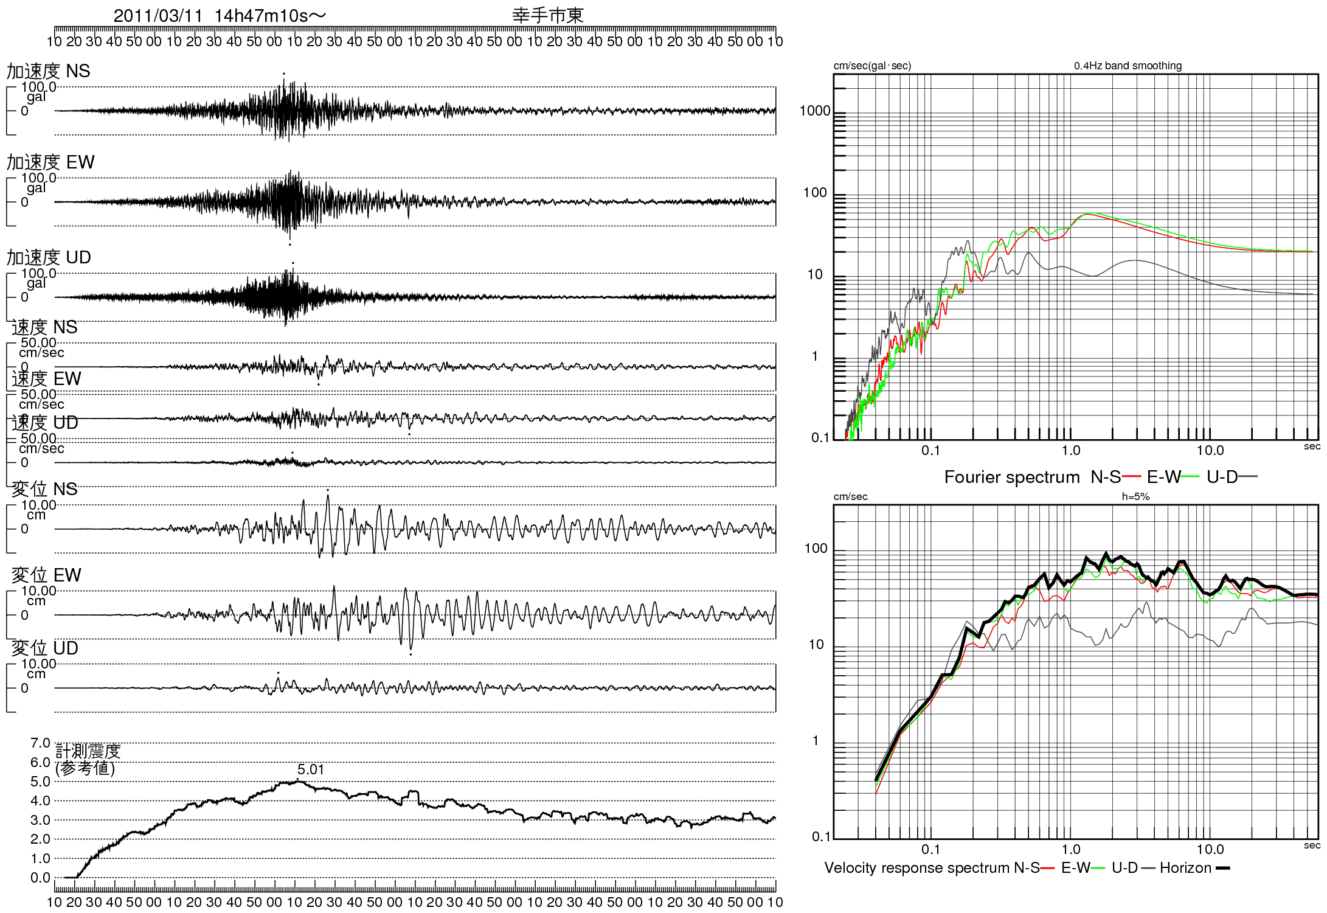1327x913 pixels.
Task: Click the 変位 EW displacement title
Action: click(46, 575)
